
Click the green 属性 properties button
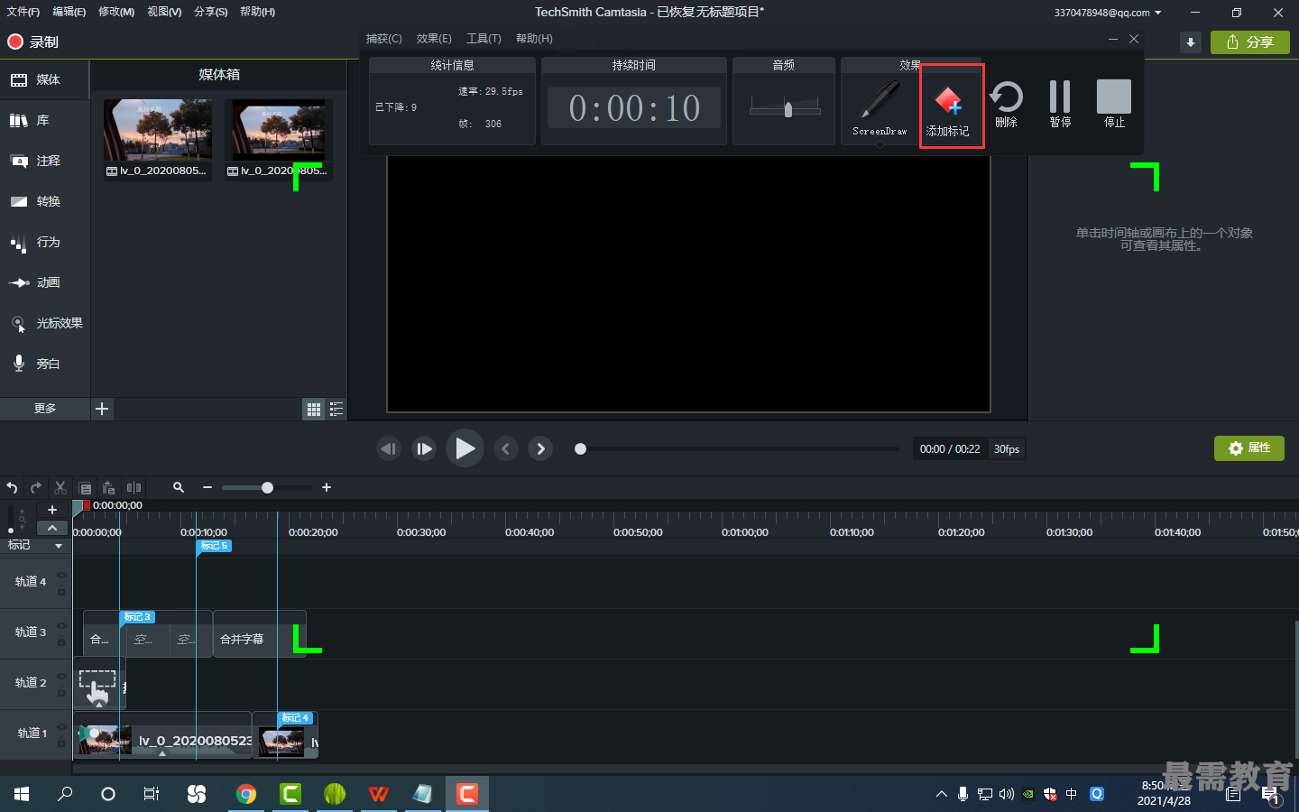pyautogui.click(x=1249, y=448)
